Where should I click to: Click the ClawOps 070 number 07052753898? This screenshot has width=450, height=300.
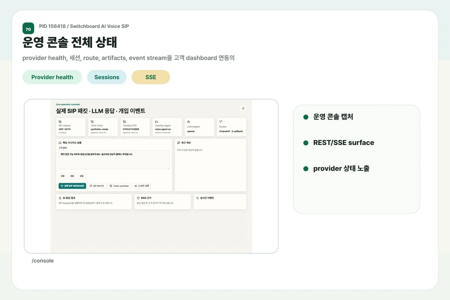131,129
